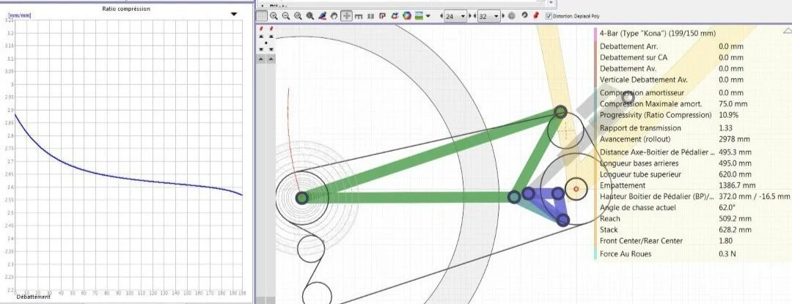The width and height of the screenshot is (792, 304).
Task: Open the chainring 24 dropdown
Action: pos(463,16)
